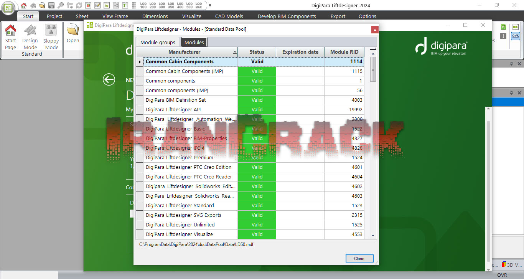The height and width of the screenshot is (279, 524).
Task: Click the DigiPara application menu orb
Action: click(x=8, y=7)
